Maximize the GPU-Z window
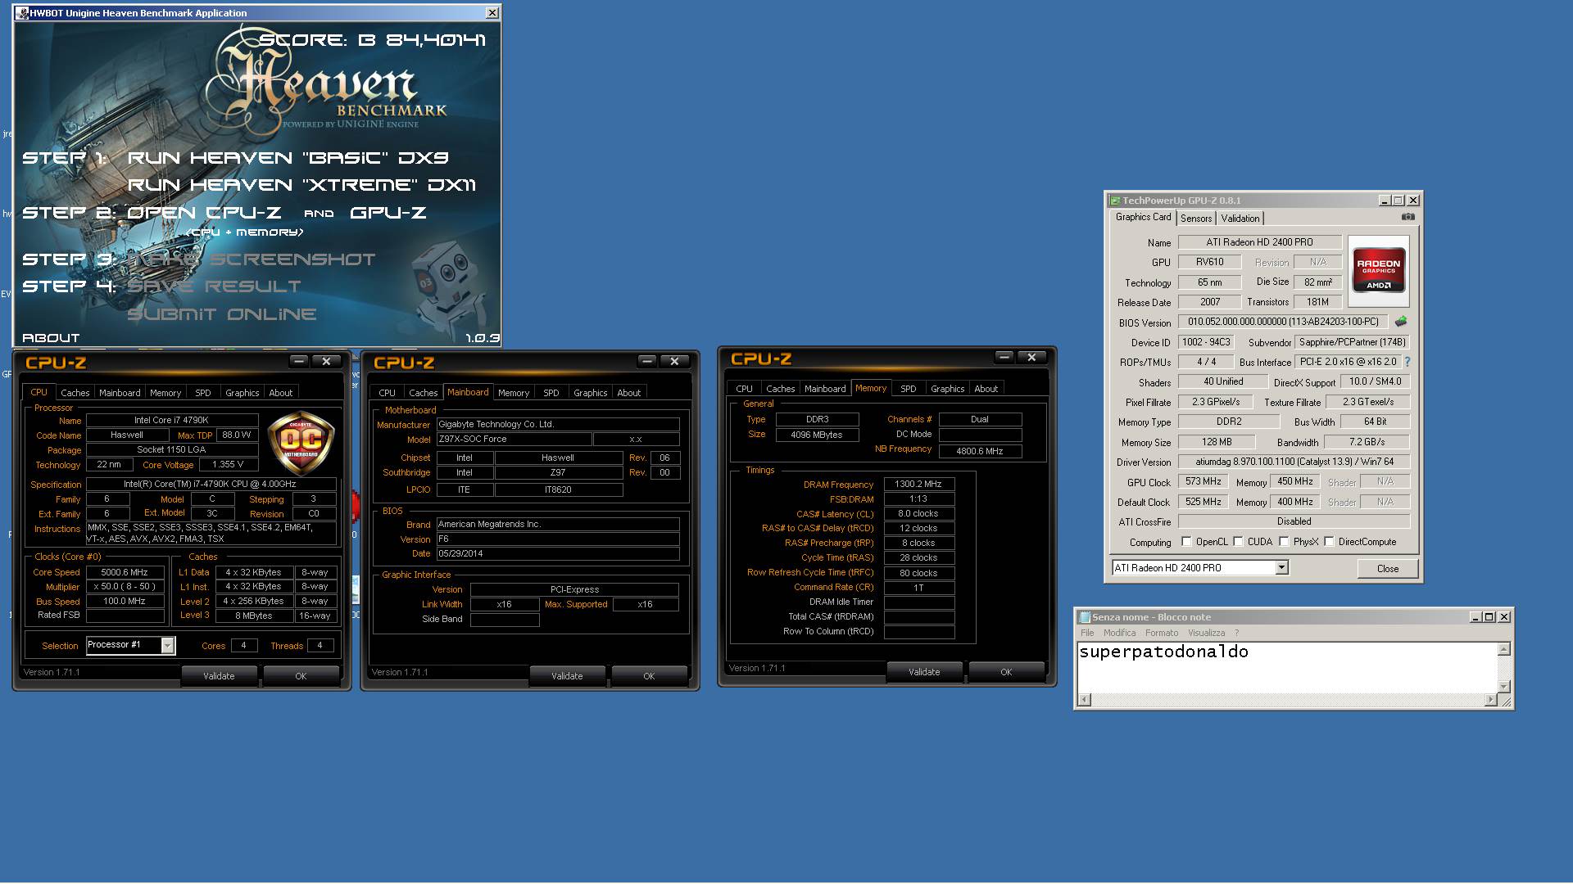The width and height of the screenshot is (1573, 884). click(x=1398, y=201)
